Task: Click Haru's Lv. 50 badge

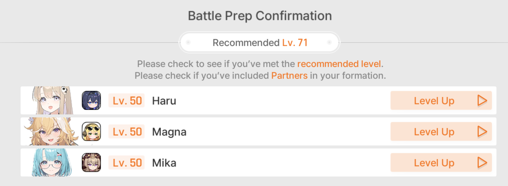Action: 127,101
